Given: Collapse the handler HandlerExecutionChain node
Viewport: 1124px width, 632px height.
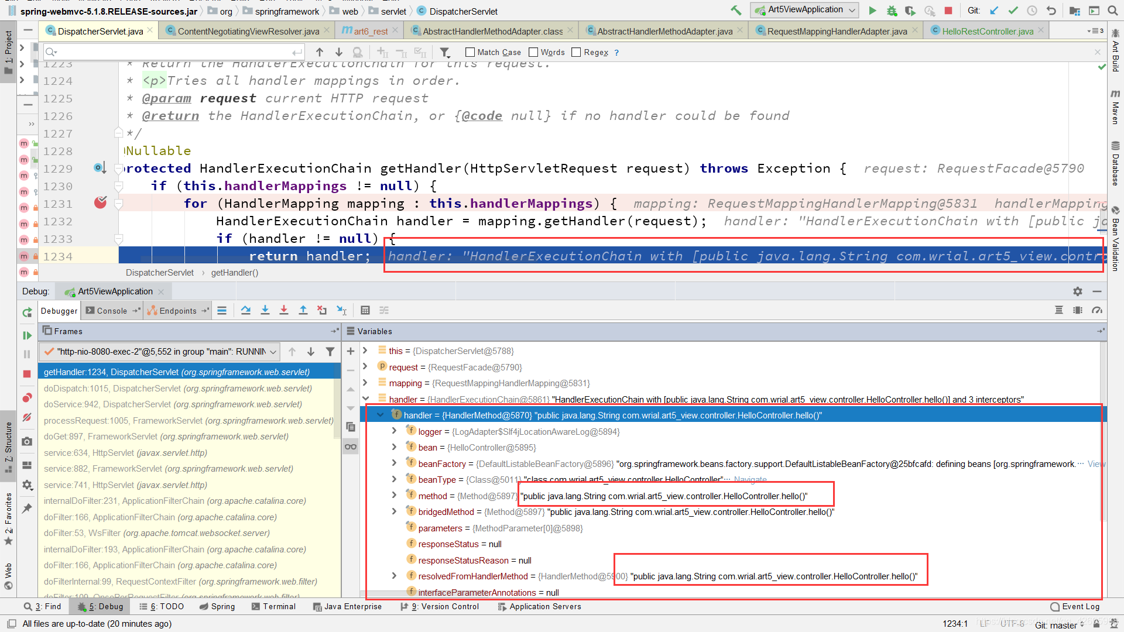Looking at the screenshot, I should click(365, 399).
